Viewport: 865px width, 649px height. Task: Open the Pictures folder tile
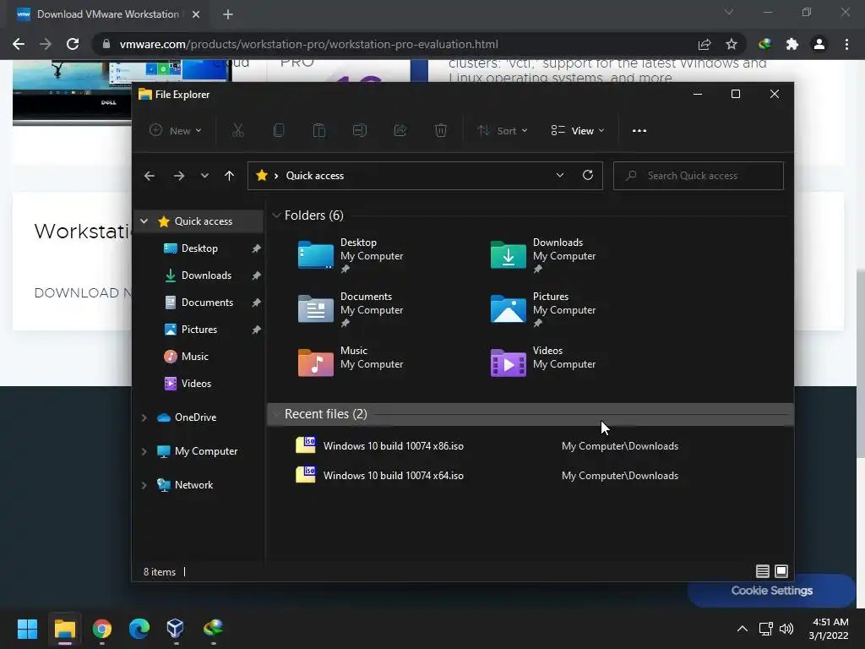coord(543,309)
